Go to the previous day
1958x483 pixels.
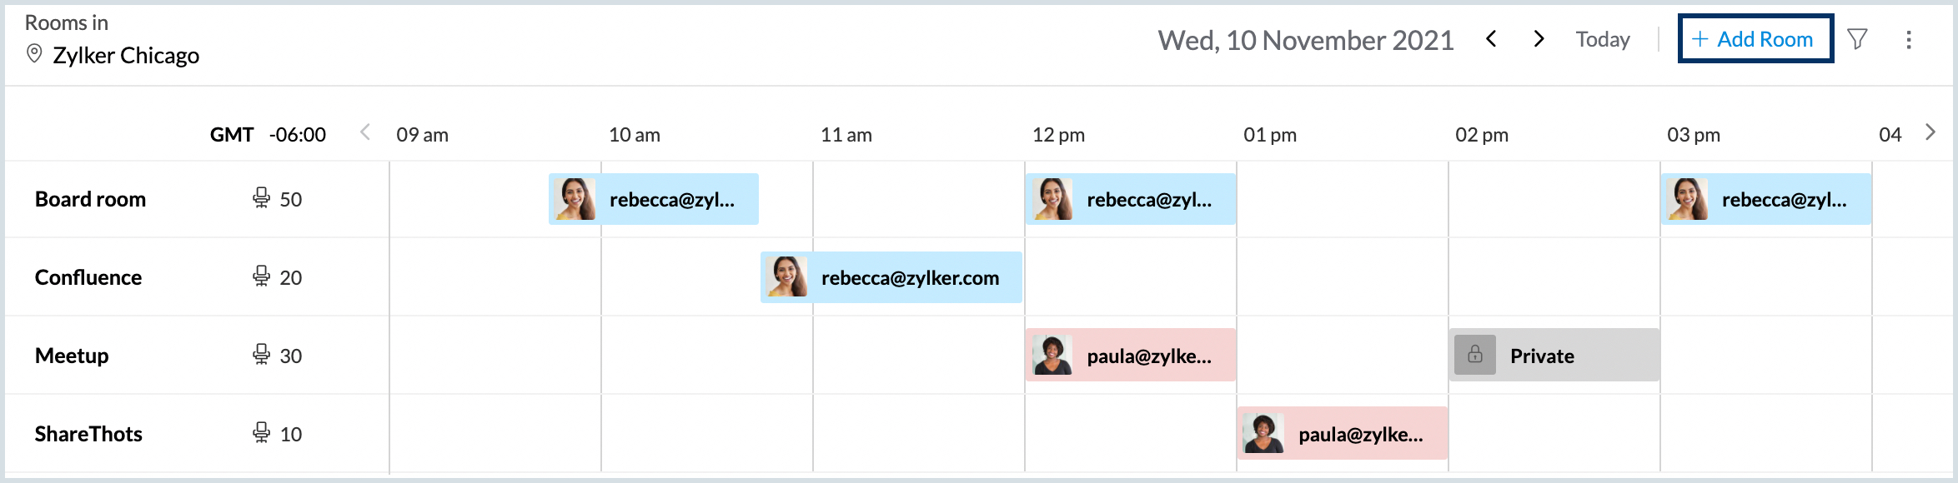tap(1491, 39)
